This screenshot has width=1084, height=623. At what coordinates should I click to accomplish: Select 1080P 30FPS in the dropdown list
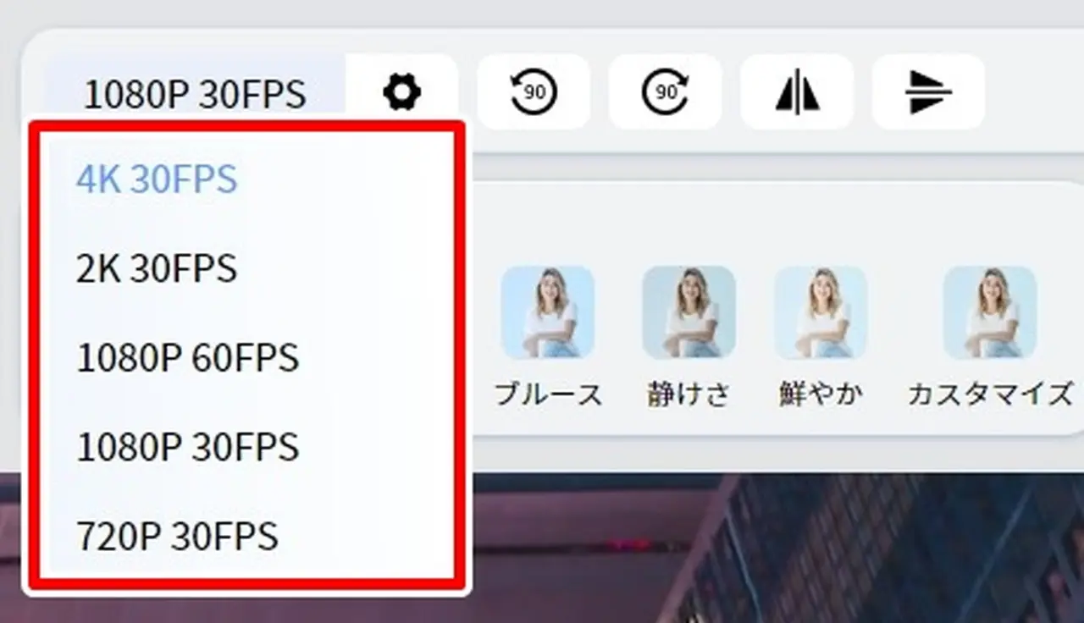click(187, 448)
